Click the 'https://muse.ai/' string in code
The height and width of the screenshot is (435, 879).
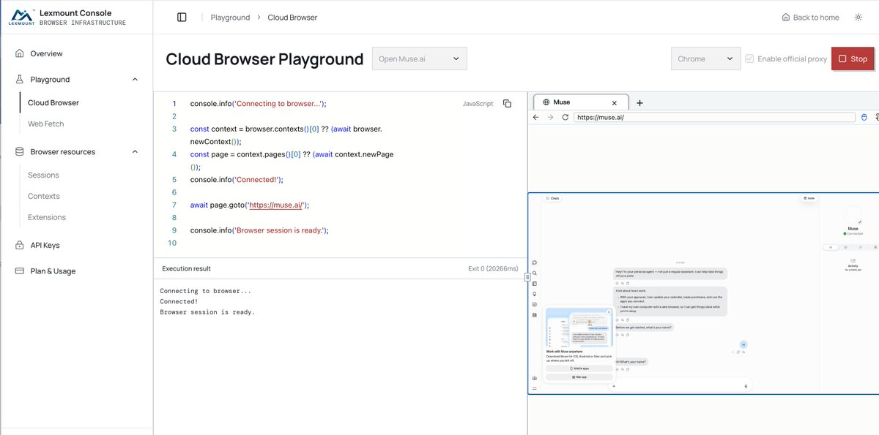point(275,205)
